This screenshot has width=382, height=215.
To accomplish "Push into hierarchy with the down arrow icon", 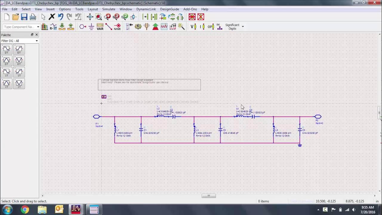I will 62,27.
